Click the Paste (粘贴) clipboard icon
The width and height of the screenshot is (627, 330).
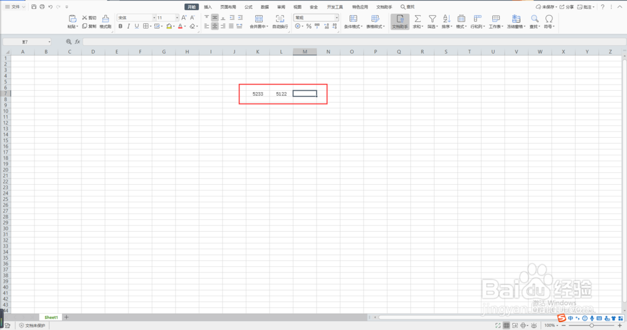click(72, 18)
